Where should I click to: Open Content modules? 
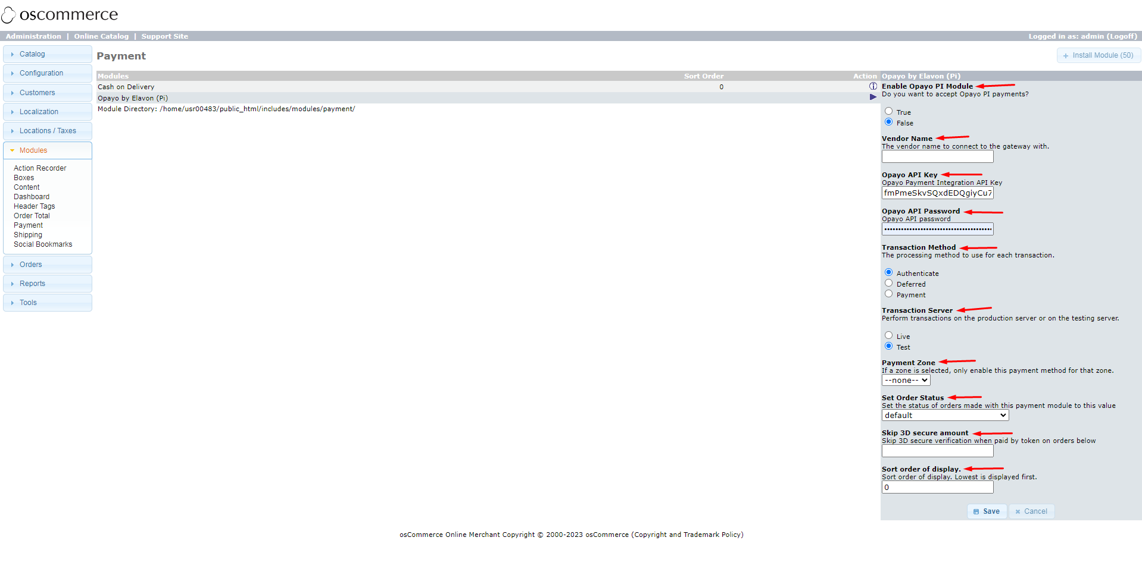pyautogui.click(x=27, y=187)
